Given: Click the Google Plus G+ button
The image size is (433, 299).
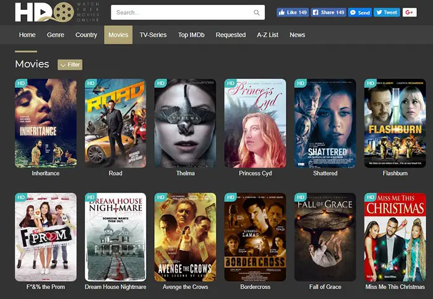Looking at the screenshot, I should (x=409, y=12).
